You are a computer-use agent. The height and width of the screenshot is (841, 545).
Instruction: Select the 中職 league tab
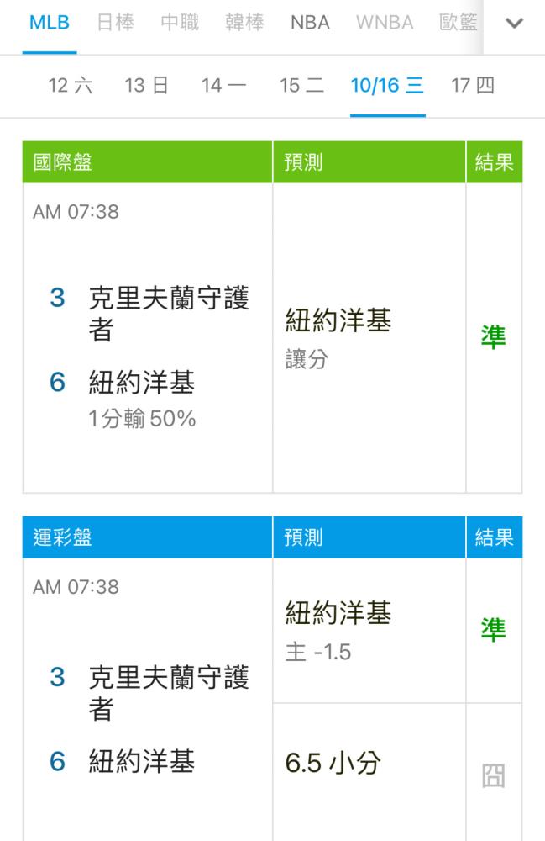180,23
